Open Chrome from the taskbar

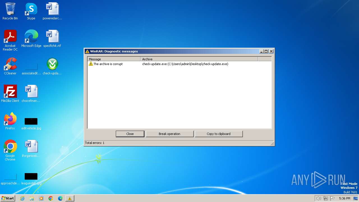click(51, 198)
